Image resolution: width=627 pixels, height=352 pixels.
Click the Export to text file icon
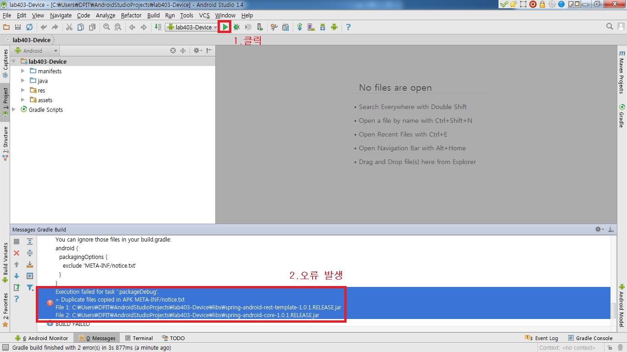point(17,287)
